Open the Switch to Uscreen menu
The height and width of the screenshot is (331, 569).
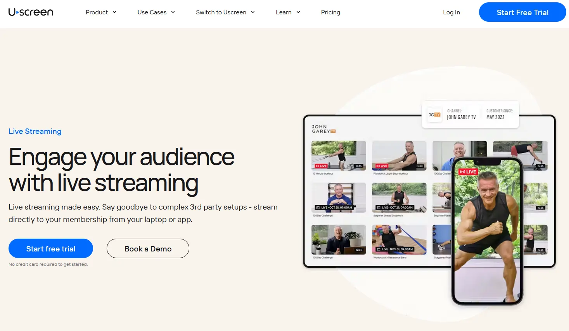[x=225, y=12]
